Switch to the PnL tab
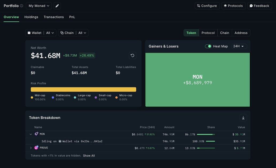This screenshot has width=276, height=168. pos(72,17)
